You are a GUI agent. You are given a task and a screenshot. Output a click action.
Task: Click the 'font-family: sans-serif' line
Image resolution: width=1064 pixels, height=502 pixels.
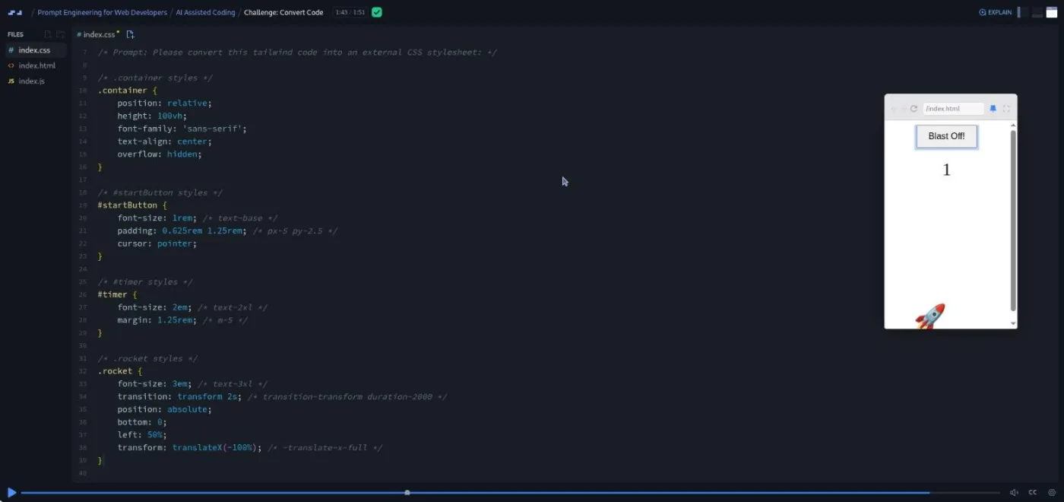[x=182, y=129]
